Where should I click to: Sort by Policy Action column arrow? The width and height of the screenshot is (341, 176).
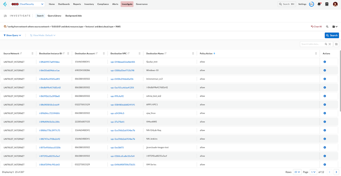[214, 54]
